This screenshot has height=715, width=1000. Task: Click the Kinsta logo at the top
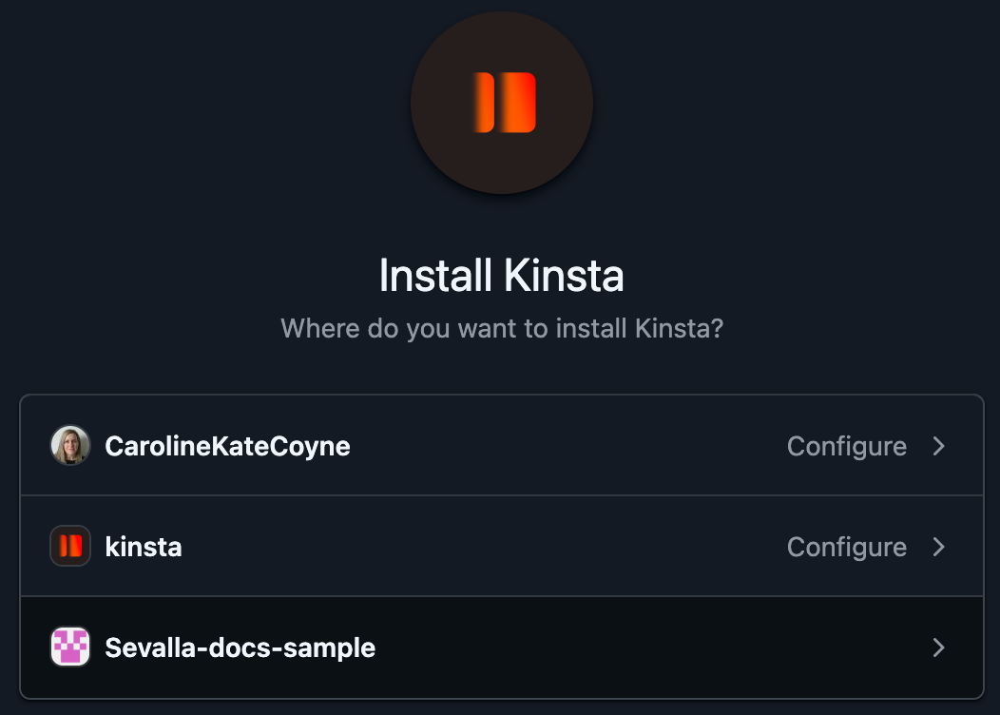click(x=501, y=103)
